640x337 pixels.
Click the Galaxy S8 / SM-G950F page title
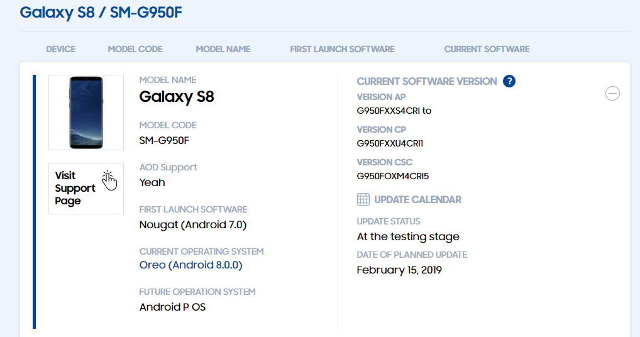coord(101,13)
